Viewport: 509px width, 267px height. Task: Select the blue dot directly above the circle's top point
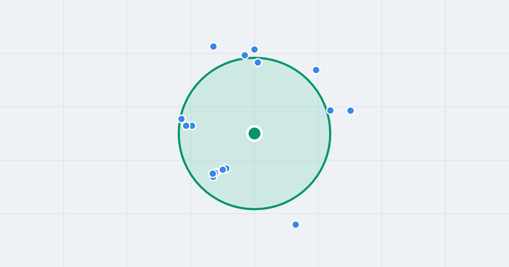pos(255,50)
